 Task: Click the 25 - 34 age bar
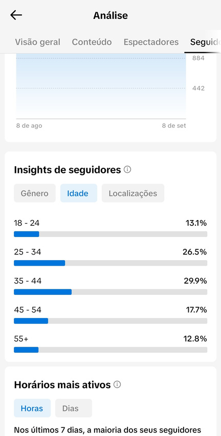point(110,263)
